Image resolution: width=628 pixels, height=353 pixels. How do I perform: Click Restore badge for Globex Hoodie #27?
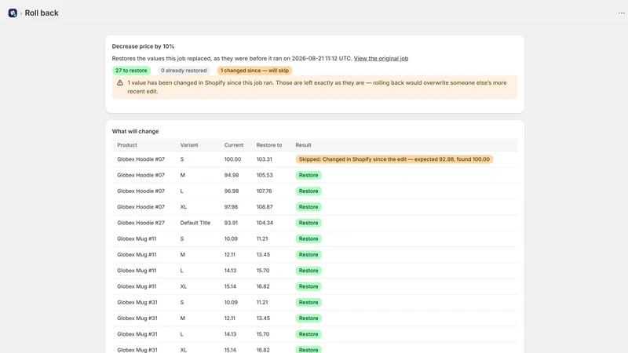click(x=309, y=223)
